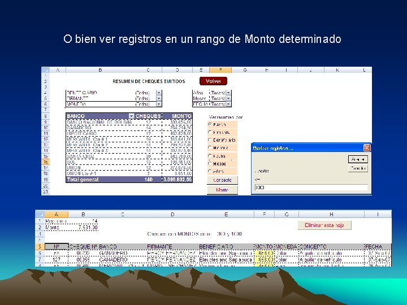This screenshot has height=305, width=407.
Task: Open the MONEDA filter dropdown arrow
Action: coord(159,104)
